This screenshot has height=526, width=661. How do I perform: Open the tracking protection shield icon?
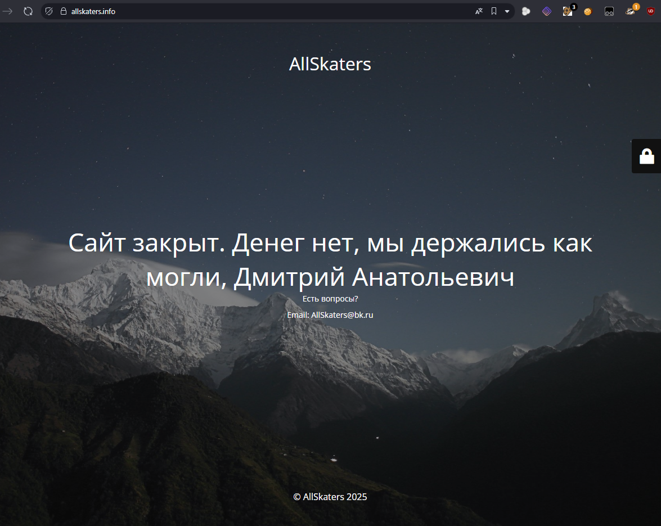pos(49,11)
